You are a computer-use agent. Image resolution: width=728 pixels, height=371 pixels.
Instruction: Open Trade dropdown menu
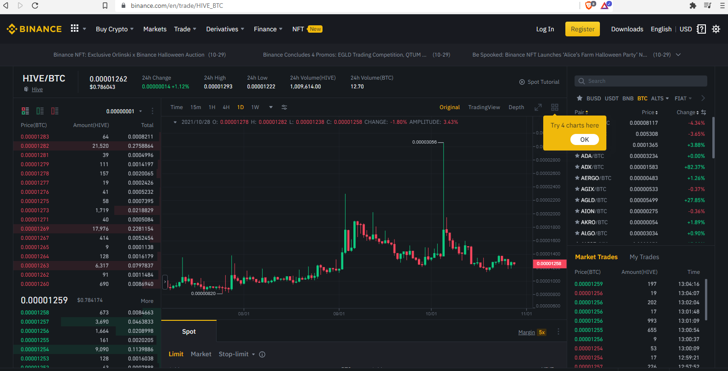pyautogui.click(x=185, y=29)
